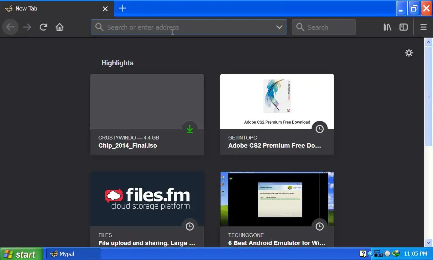
Task: Click the vertical scrollbar thumb
Action: point(429,96)
